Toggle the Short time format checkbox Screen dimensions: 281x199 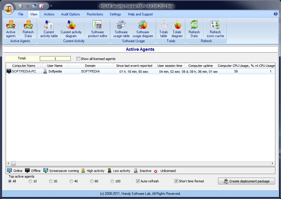176,181
